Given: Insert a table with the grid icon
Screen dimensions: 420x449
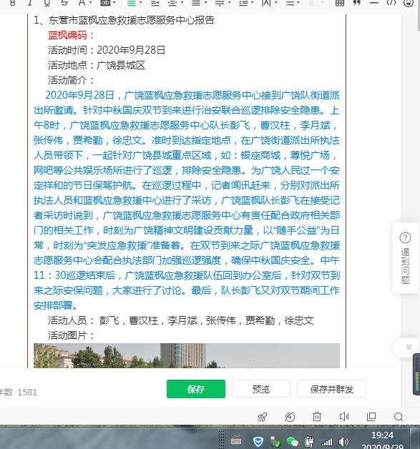Looking at the screenshot, I should pos(340,3).
